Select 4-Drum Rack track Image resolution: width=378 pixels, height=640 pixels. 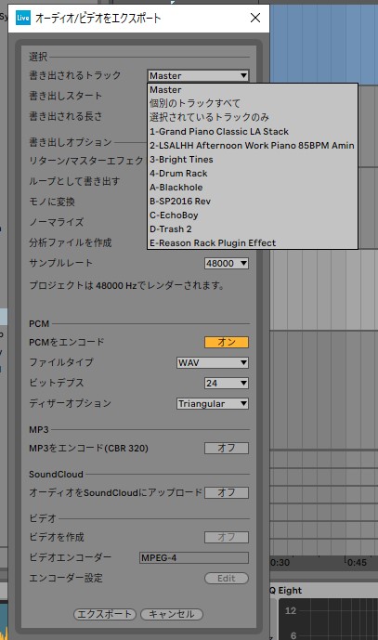click(x=253, y=173)
